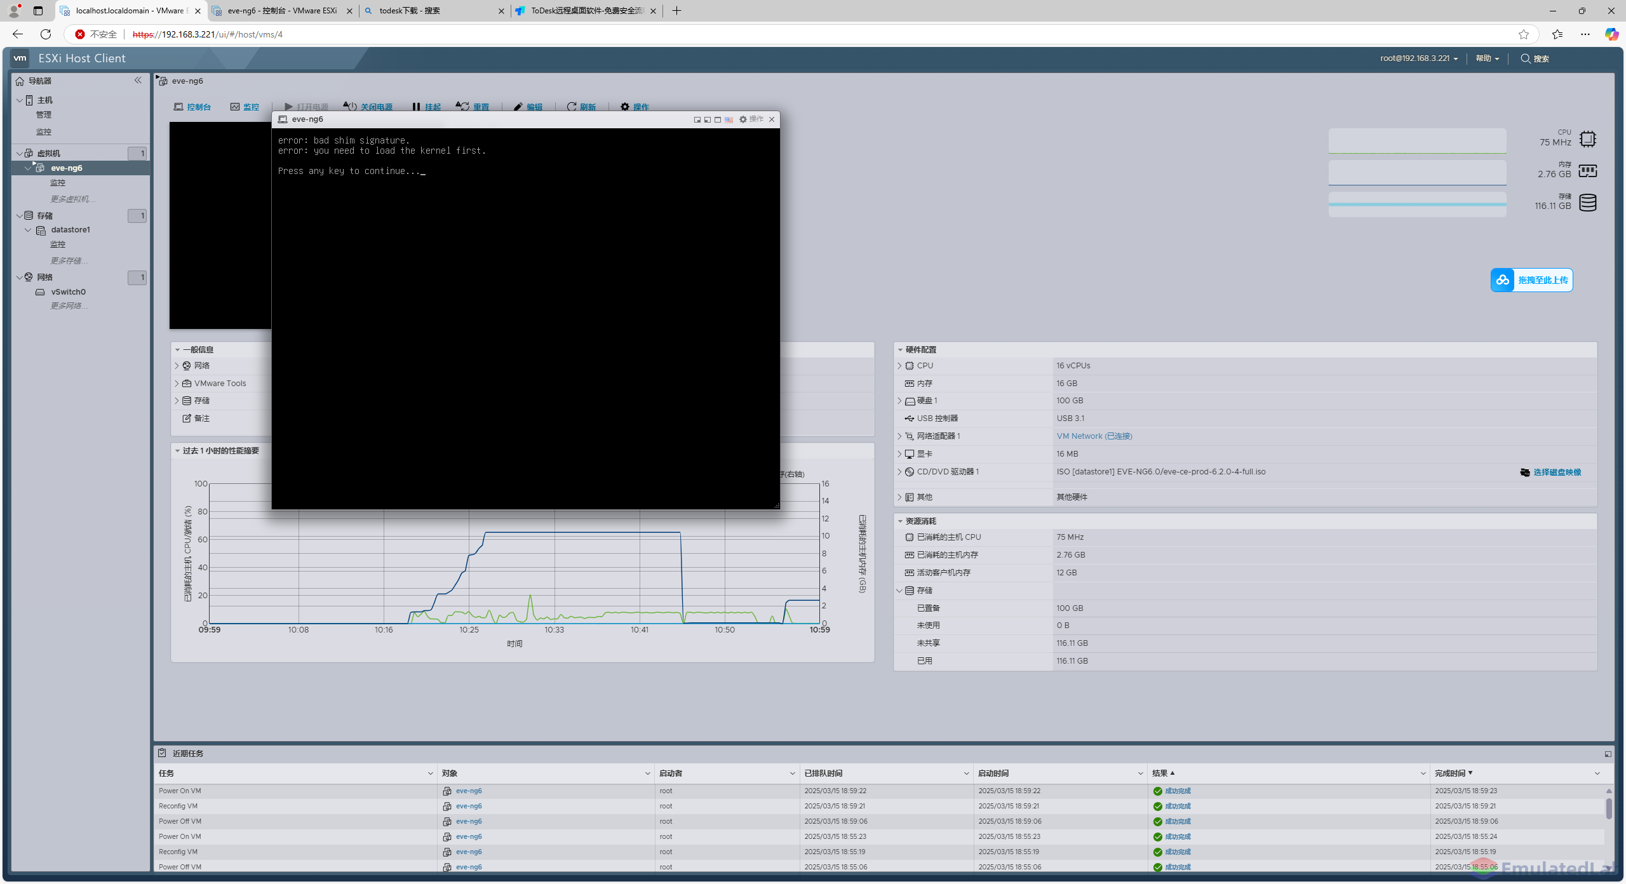Click the keyboard layout flag icon in console window
The width and height of the screenshot is (1626, 884).
pyautogui.click(x=729, y=119)
